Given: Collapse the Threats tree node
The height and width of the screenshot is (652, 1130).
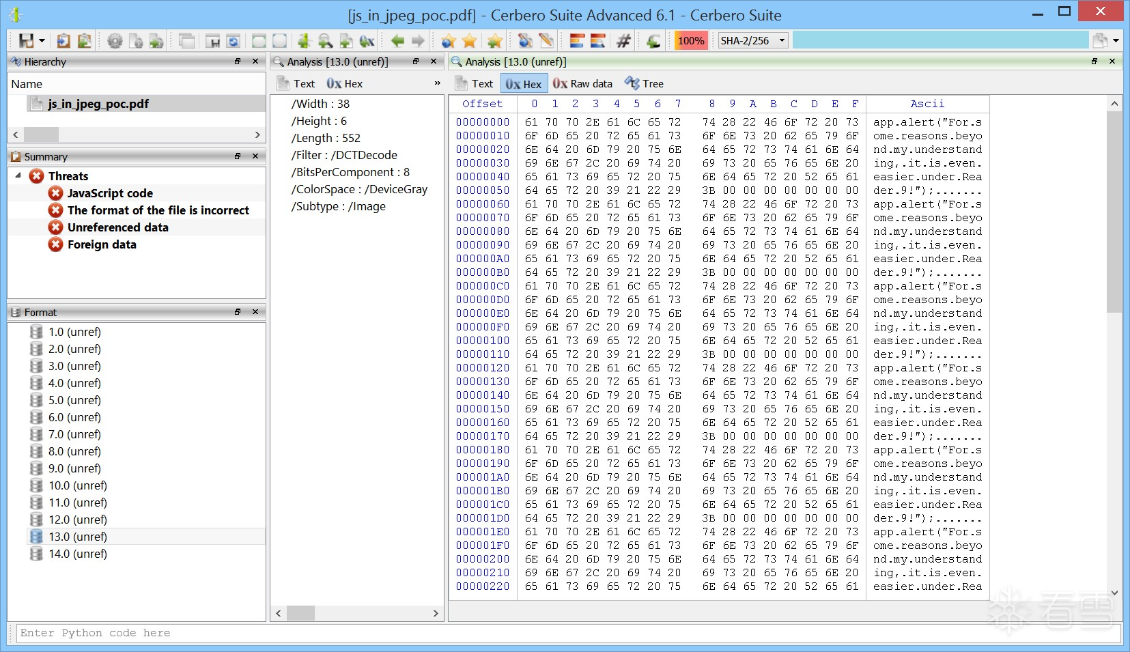Looking at the screenshot, I should tap(18, 175).
